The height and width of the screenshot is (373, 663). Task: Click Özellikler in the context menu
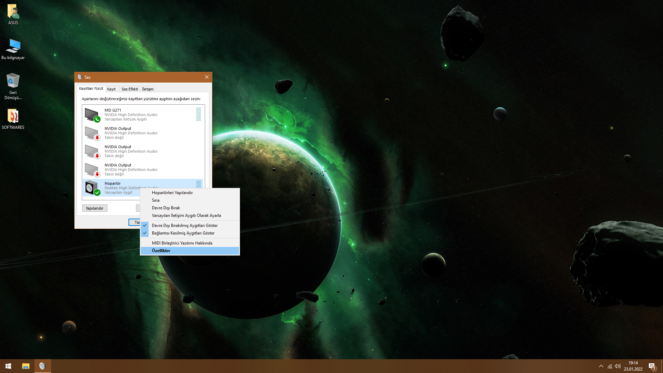click(x=161, y=251)
